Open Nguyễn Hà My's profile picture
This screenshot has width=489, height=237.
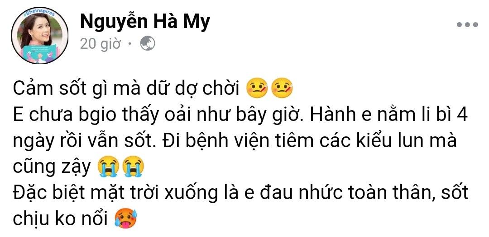[39, 36]
